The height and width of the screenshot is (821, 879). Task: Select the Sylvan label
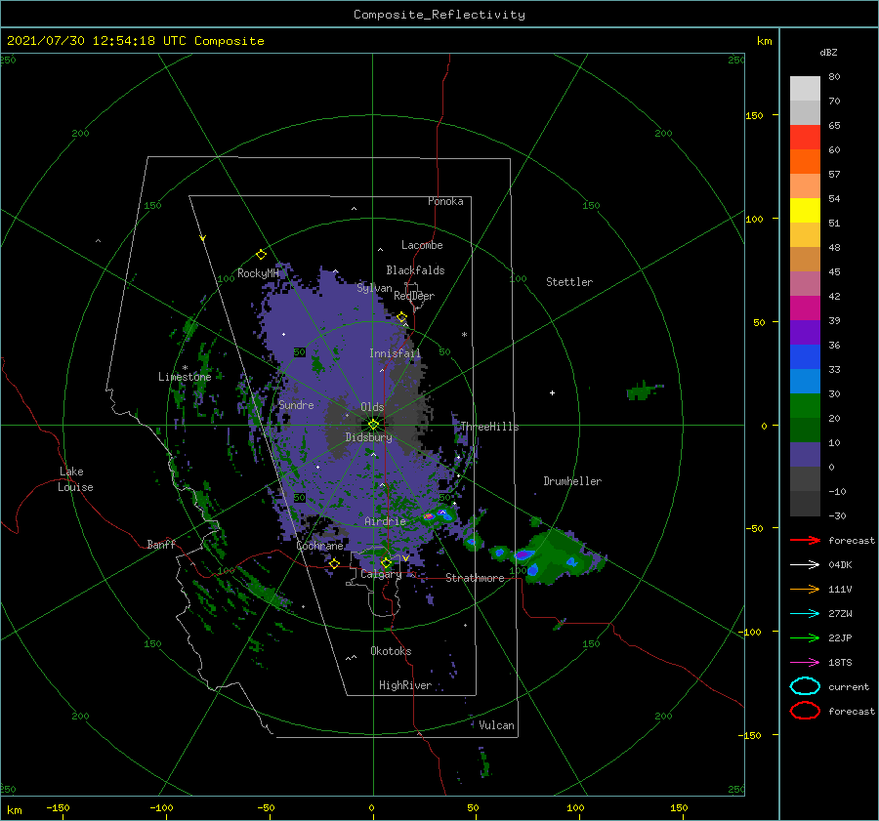coord(374,288)
